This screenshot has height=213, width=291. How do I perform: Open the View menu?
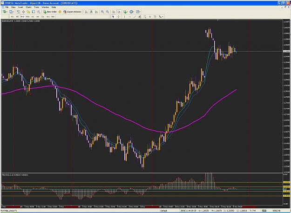tap(13, 7)
